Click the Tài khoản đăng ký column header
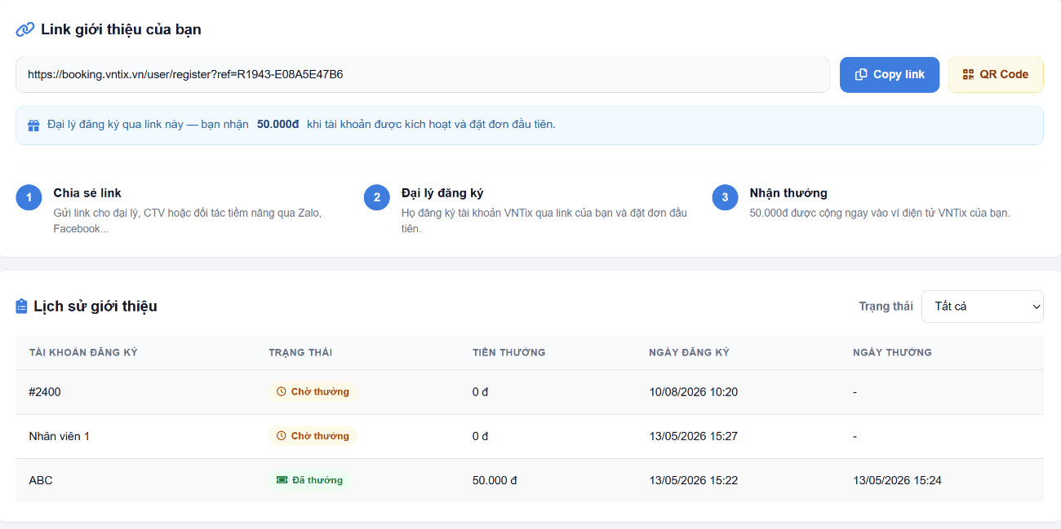This screenshot has width=1061, height=529. point(83,353)
